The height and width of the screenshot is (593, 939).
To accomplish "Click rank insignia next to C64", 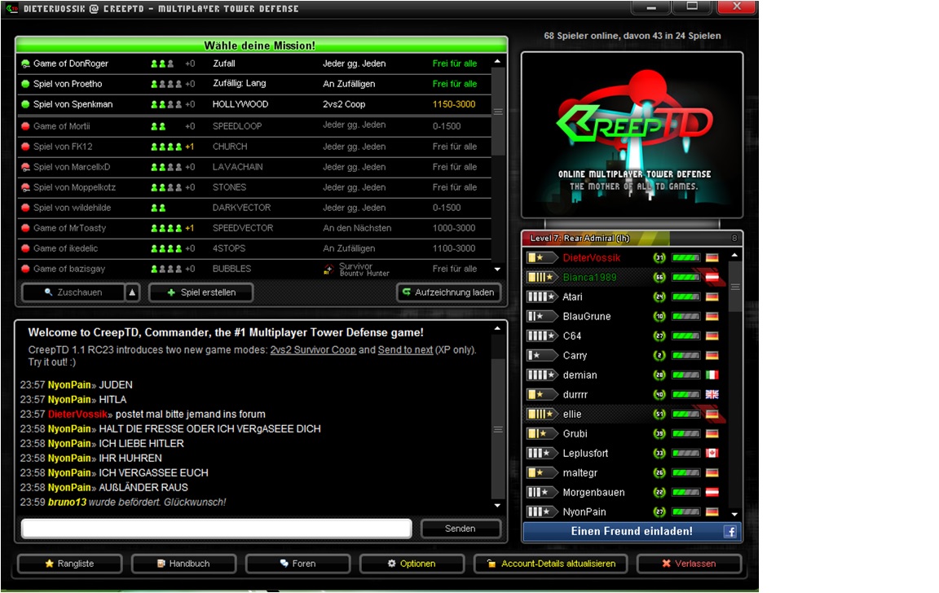I will 542,336.
